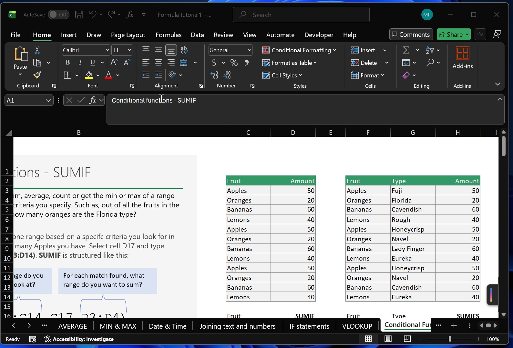Toggle Center horizontal alignment
The image size is (513, 348).
point(159,63)
